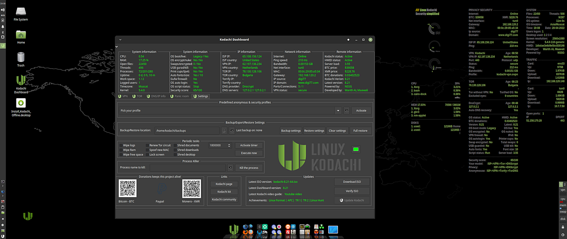
Task: Click the large Kodachi shield in the bottom dock
Action: tap(234, 229)
